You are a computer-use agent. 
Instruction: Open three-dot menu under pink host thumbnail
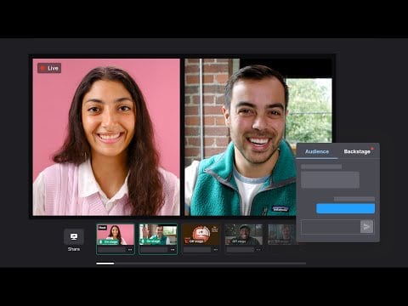(x=130, y=250)
